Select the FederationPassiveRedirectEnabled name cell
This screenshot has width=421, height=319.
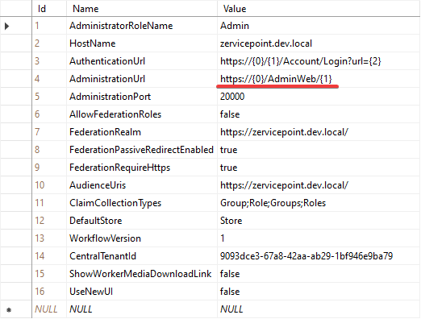coord(142,150)
